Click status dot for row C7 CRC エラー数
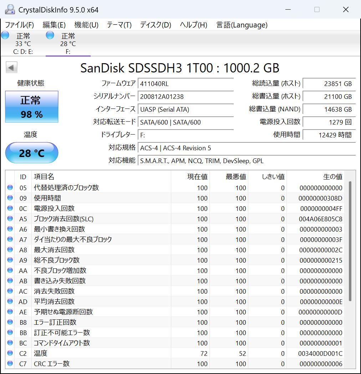Viewport: 361px width, 374px height. [x=10, y=364]
